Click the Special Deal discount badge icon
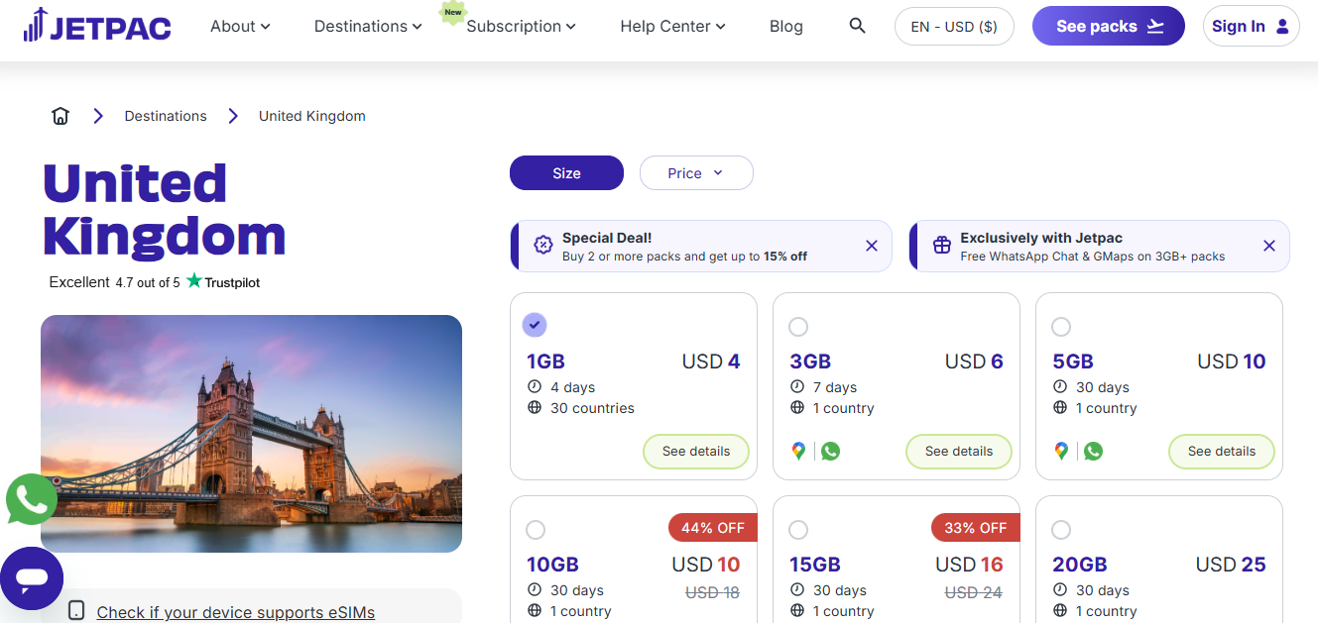The height and width of the screenshot is (623, 1318). coord(542,246)
